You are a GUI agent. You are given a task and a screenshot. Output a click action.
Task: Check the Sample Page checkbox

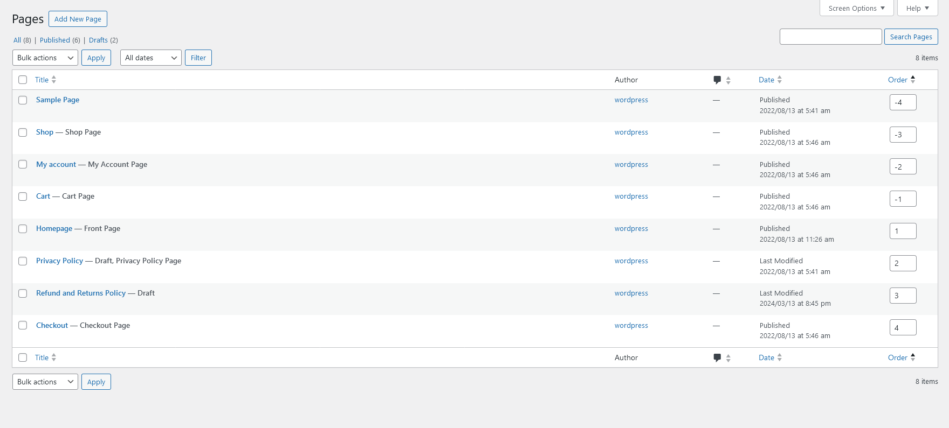click(23, 100)
